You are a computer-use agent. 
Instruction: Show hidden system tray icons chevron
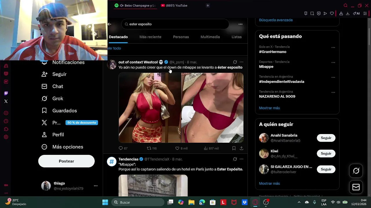point(299,202)
